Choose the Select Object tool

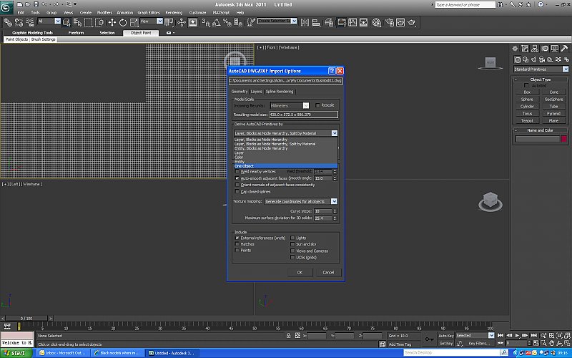pos(66,22)
